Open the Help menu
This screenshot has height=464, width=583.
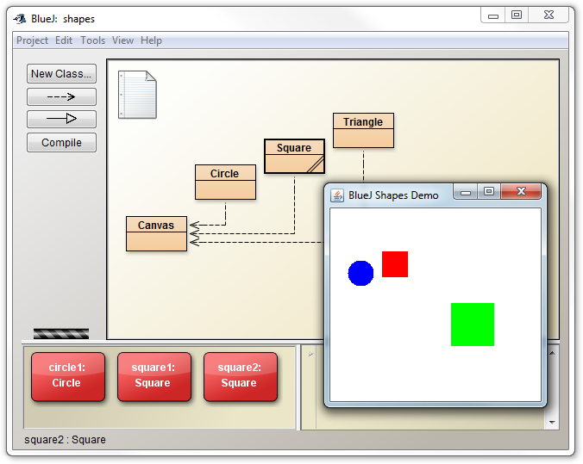(151, 40)
